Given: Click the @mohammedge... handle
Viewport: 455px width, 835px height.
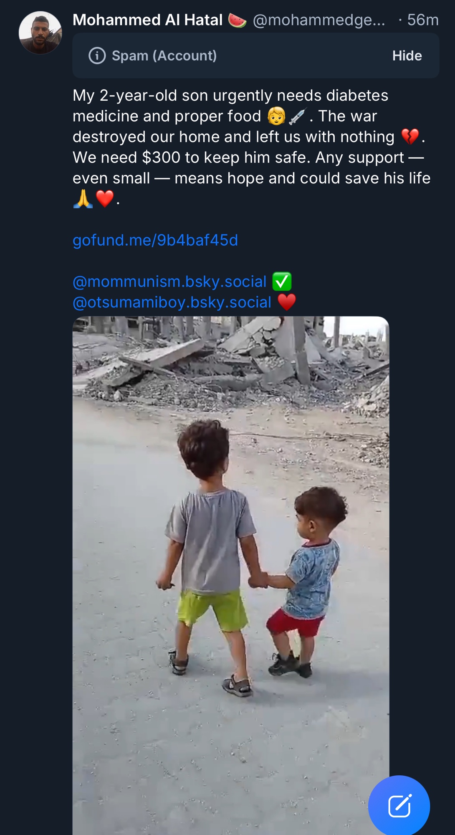Looking at the screenshot, I should (319, 20).
